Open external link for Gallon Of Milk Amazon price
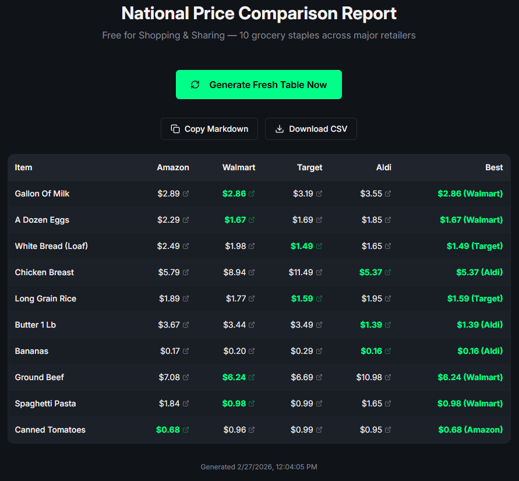519x481 pixels. (186, 194)
